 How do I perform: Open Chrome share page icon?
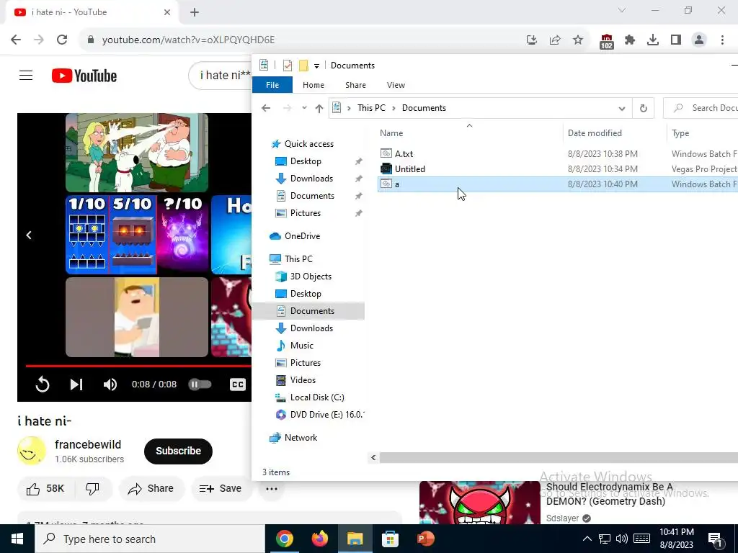[x=555, y=40]
